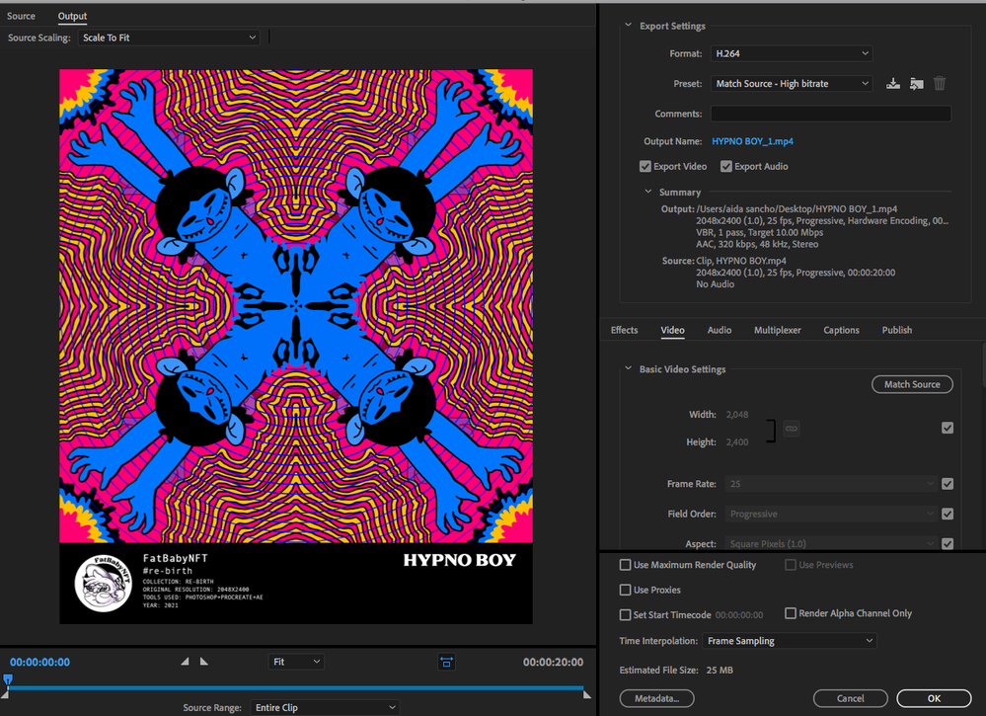The height and width of the screenshot is (716, 986).
Task: Click the Set Out Point triangle icon
Action: [x=204, y=662]
